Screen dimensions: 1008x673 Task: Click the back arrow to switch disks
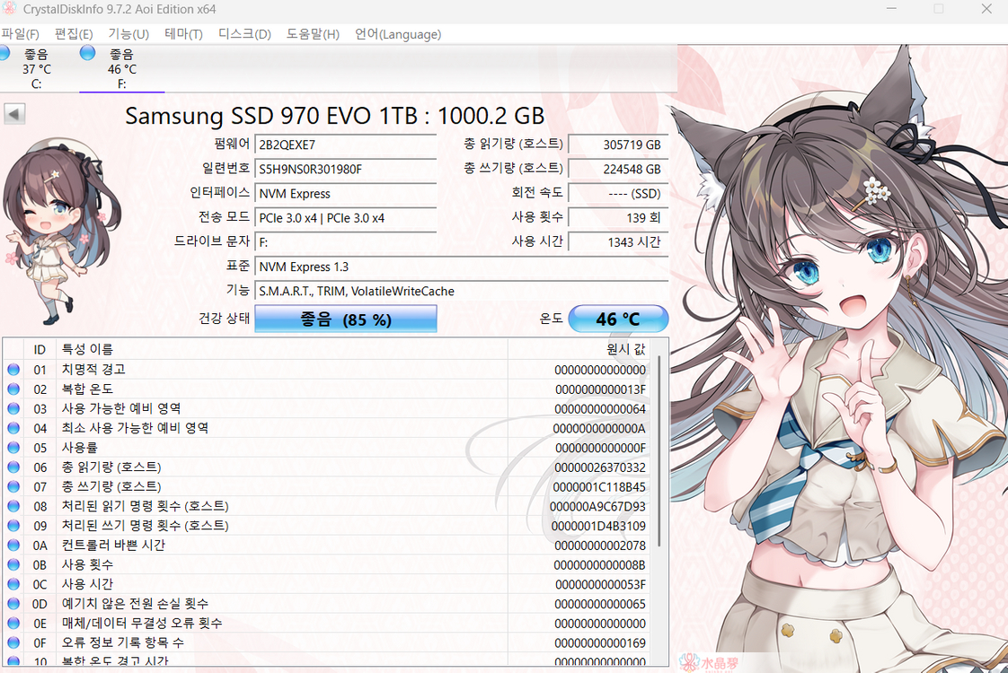(13, 113)
